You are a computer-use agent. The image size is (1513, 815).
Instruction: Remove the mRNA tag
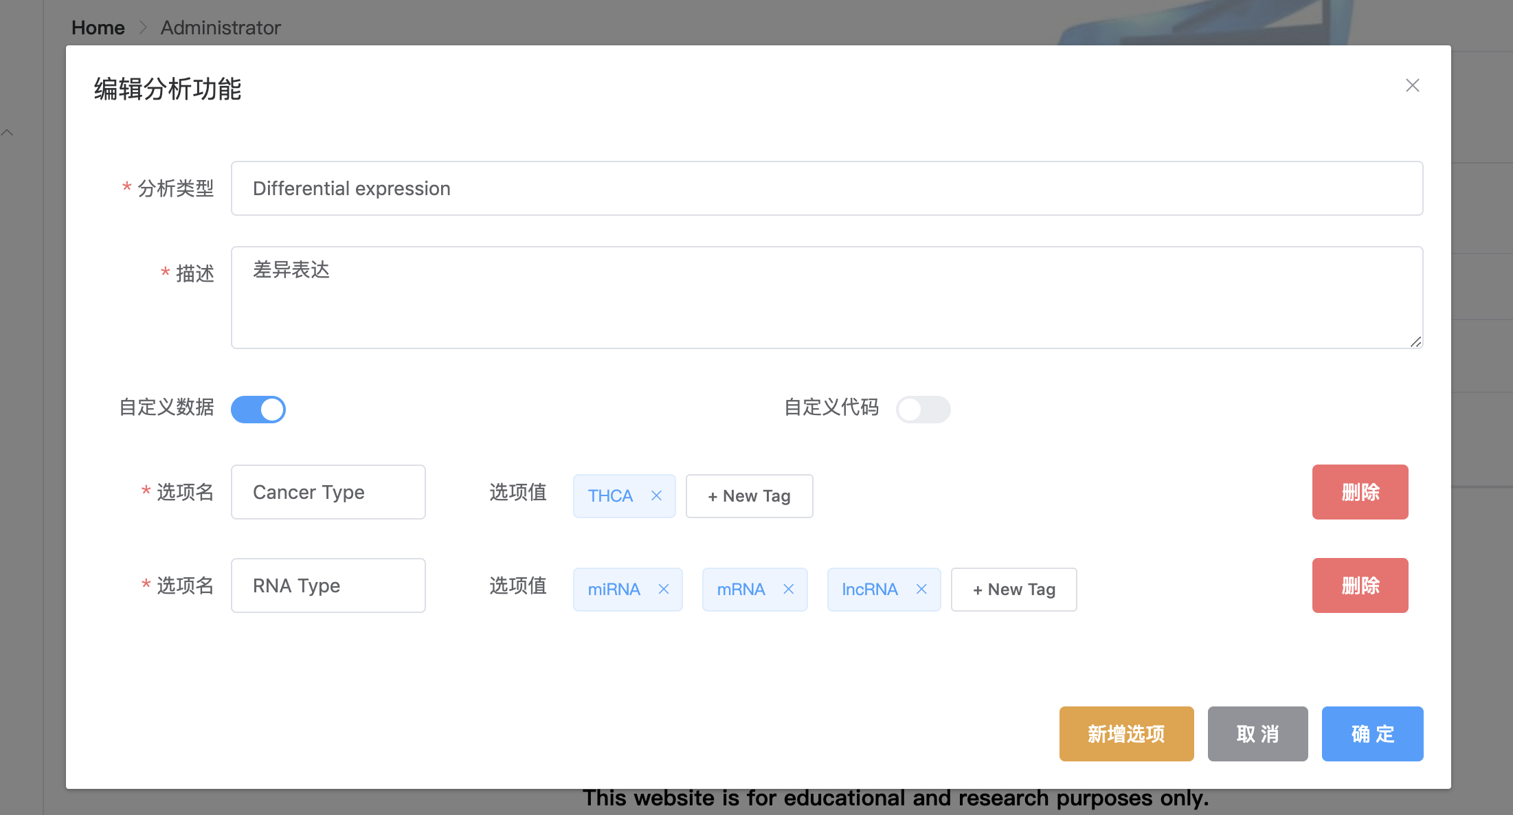pyautogui.click(x=789, y=589)
